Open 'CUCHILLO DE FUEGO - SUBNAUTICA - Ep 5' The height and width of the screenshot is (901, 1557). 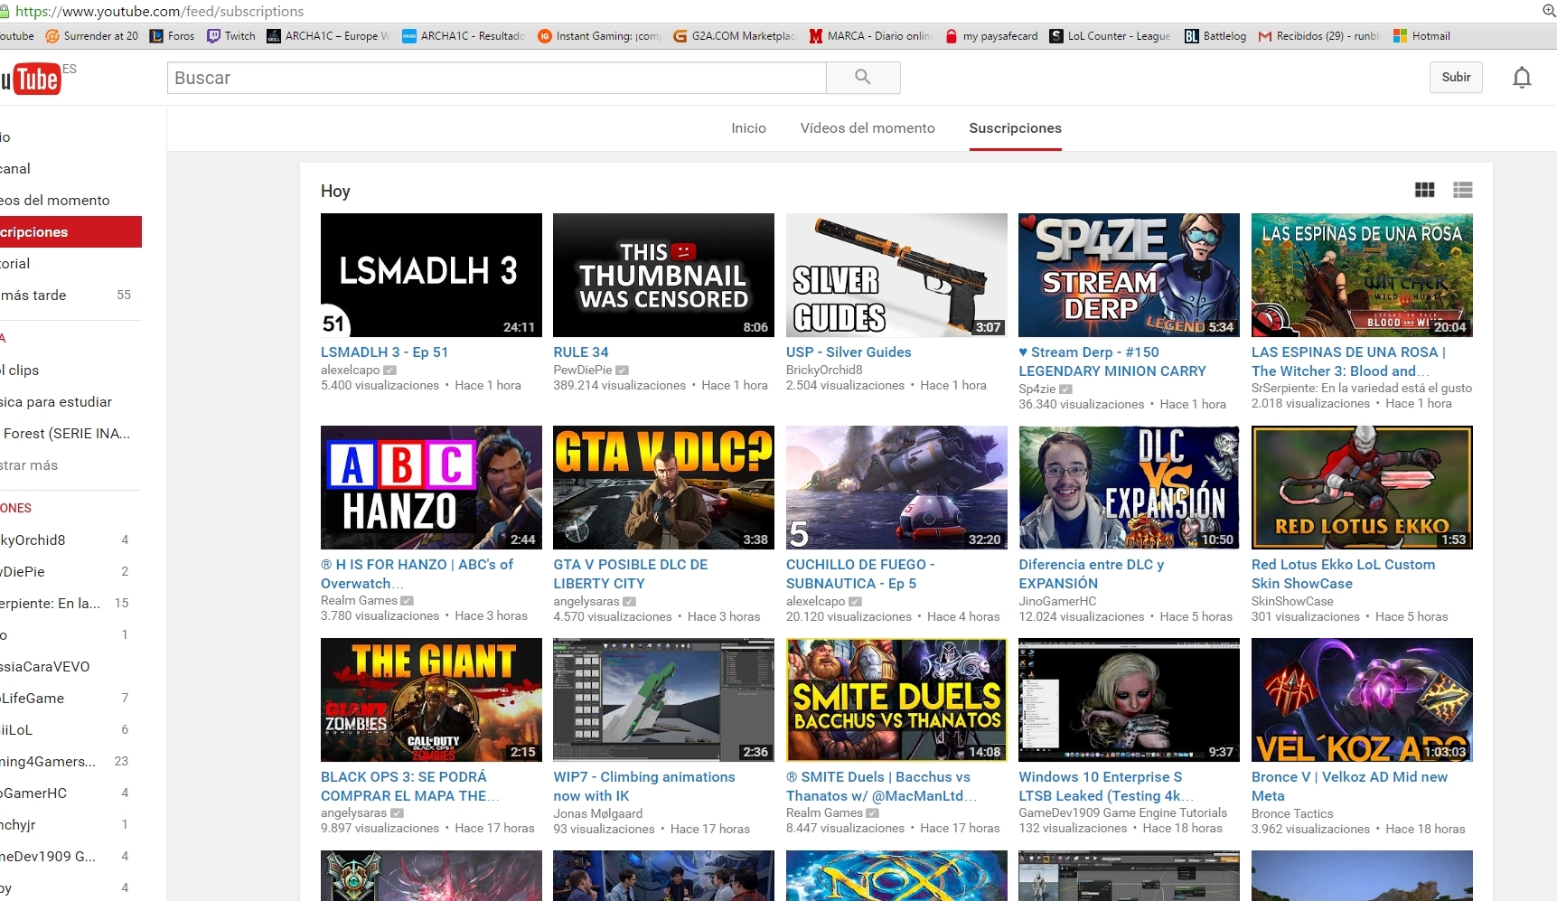(860, 574)
